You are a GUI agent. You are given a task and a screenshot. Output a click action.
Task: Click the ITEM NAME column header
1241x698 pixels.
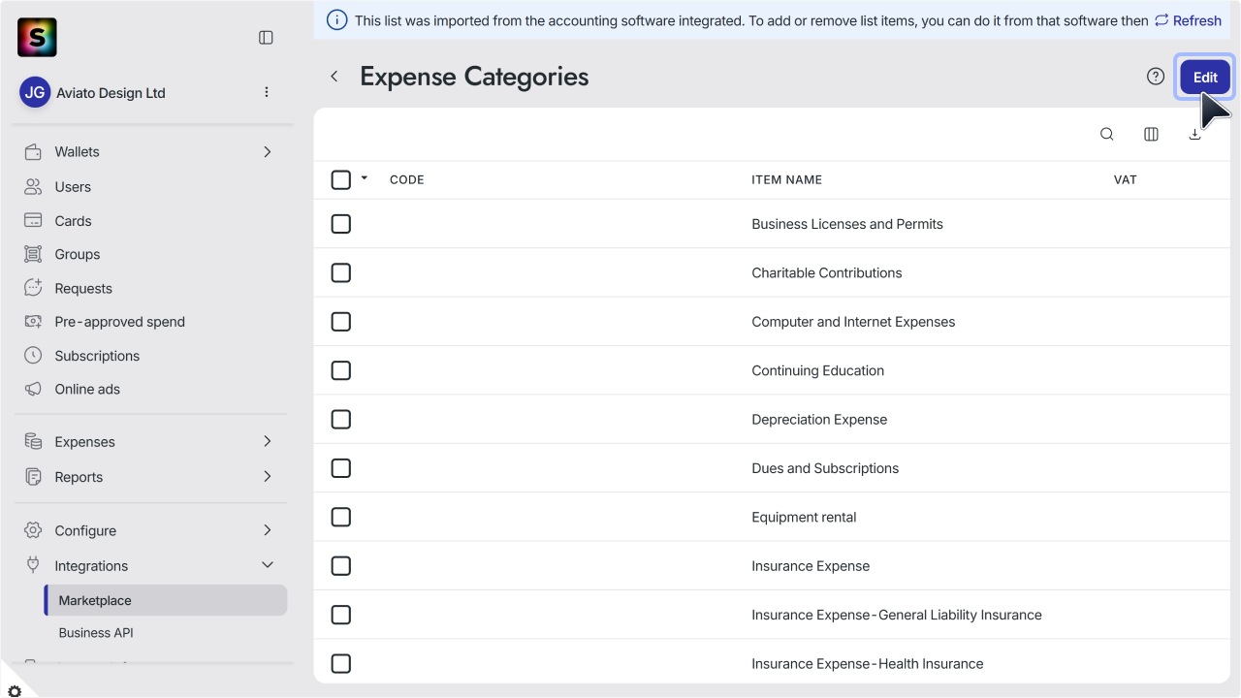(x=787, y=180)
